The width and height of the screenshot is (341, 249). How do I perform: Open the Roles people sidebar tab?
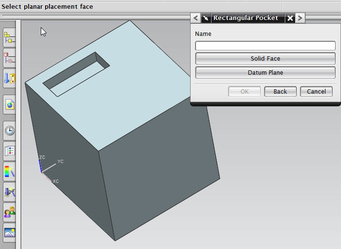[x=10, y=212]
